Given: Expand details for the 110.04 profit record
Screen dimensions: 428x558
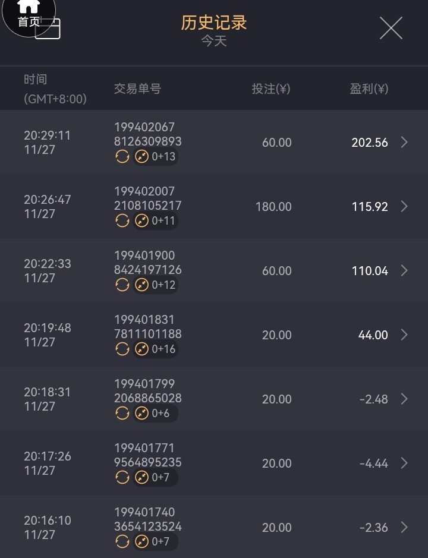Looking at the screenshot, I should tap(404, 270).
